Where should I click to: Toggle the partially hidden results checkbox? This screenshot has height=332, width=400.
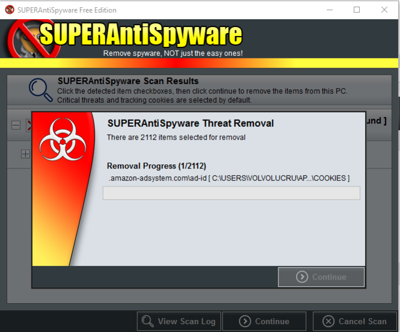tap(29, 126)
